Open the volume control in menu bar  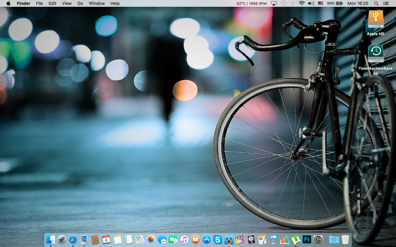[311, 3]
